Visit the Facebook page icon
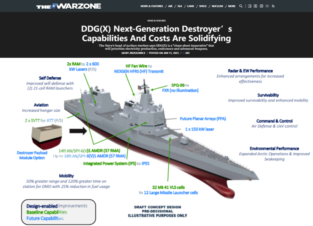 tap(250, 6)
